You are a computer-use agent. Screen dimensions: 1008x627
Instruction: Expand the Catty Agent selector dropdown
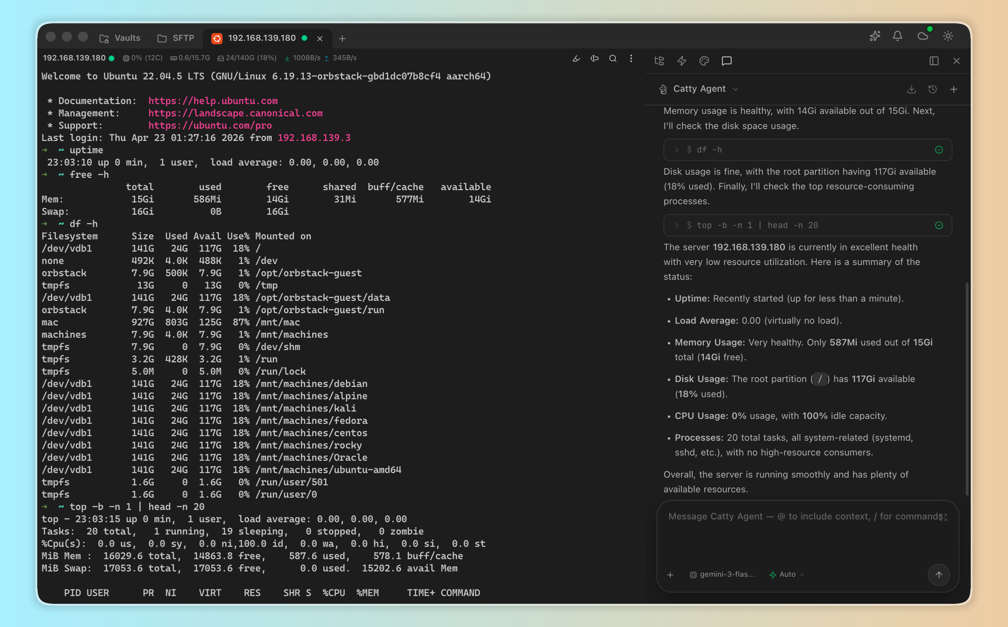699,89
